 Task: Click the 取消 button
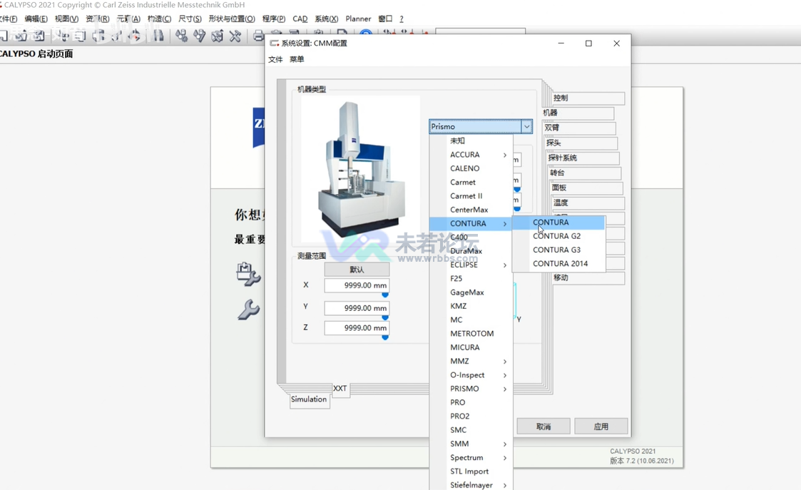(544, 427)
